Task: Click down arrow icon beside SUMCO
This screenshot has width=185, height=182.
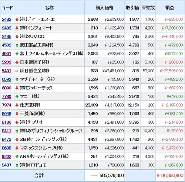Action: coord(17,37)
